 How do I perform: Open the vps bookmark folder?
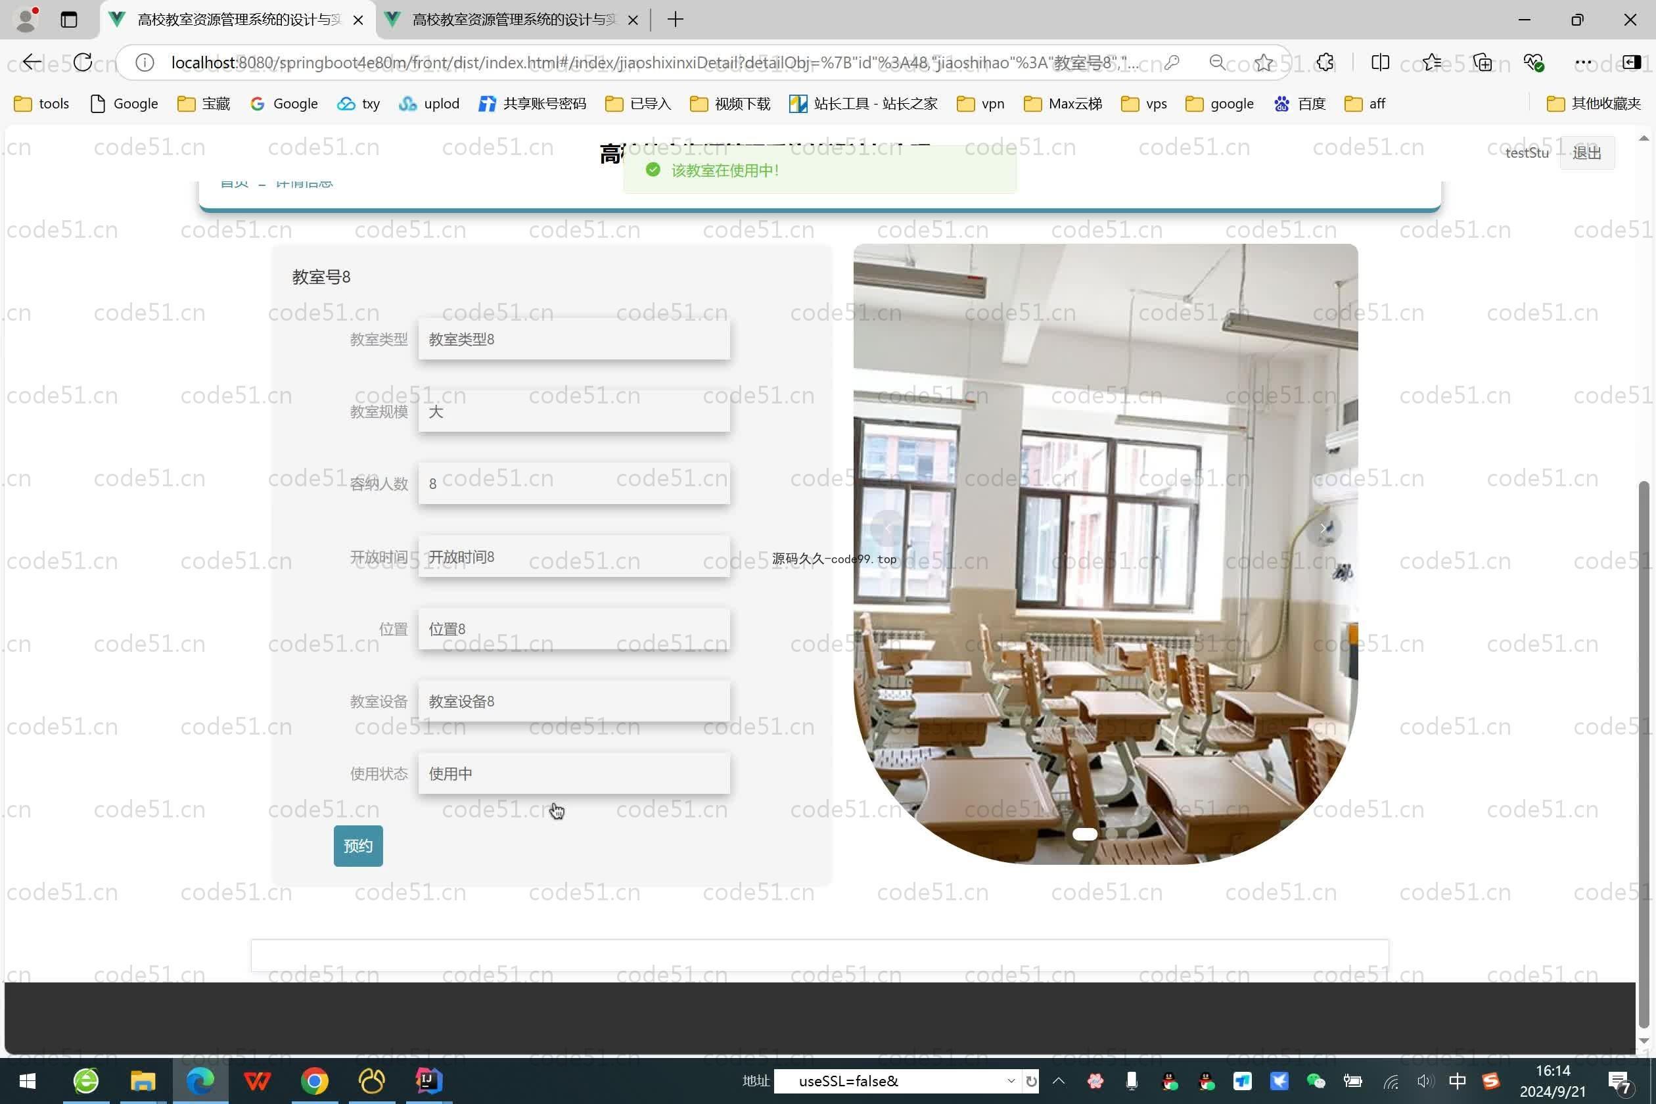pyautogui.click(x=1144, y=104)
